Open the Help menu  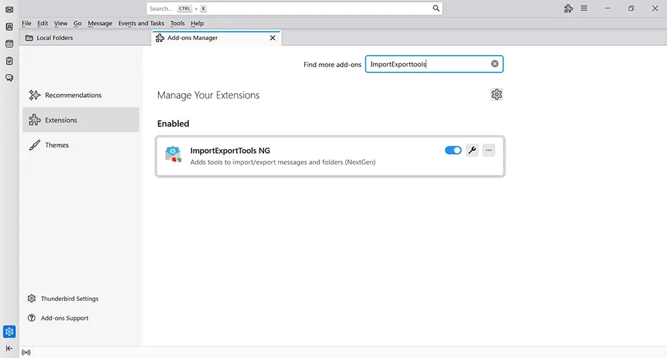[197, 23]
